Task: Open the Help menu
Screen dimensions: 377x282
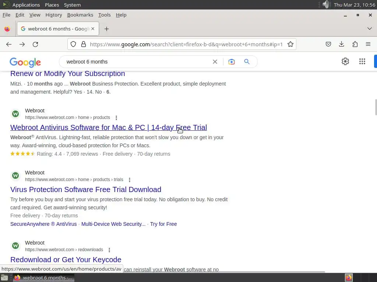Action: 121,15
